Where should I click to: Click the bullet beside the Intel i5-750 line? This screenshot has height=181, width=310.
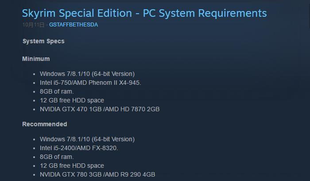click(35, 83)
